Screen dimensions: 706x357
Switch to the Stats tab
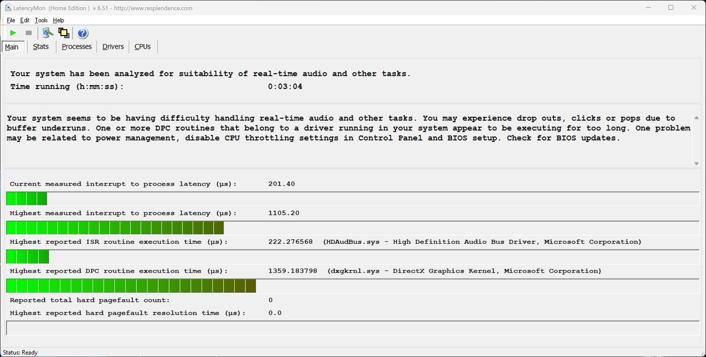tap(41, 47)
